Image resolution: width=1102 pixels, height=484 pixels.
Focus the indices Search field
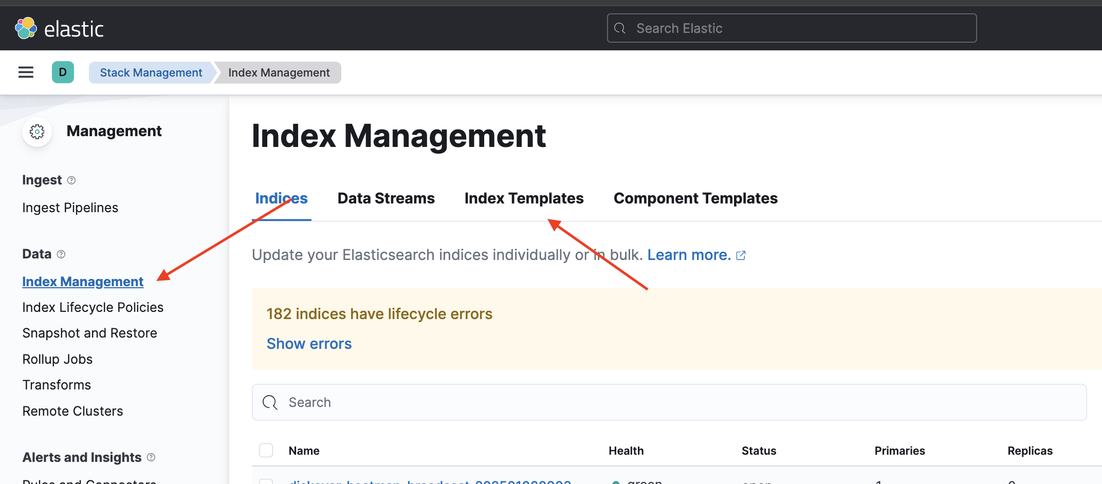[x=669, y=402]
